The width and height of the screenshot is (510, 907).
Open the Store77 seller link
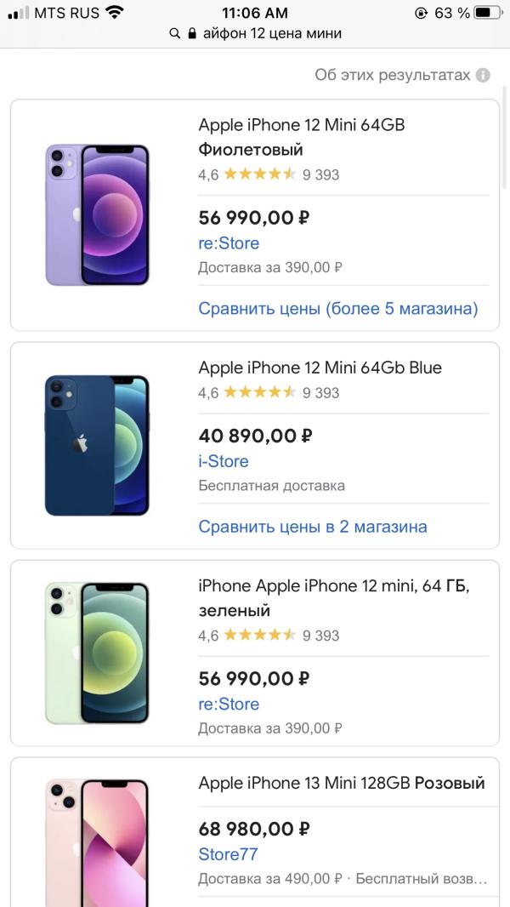pos(228,854)
